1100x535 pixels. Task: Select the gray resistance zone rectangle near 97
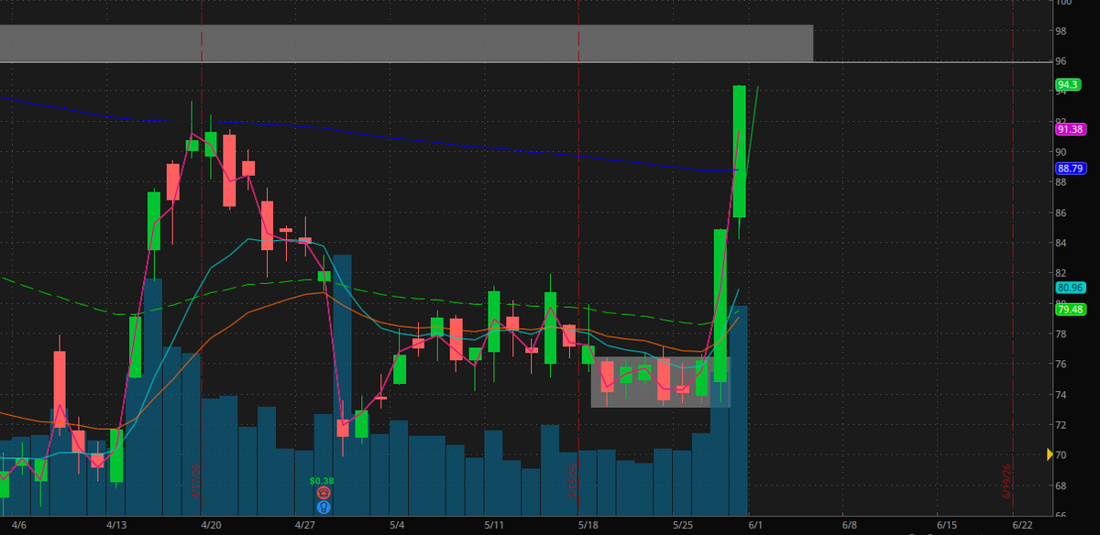pyautogui.click(x=406, y=43)
